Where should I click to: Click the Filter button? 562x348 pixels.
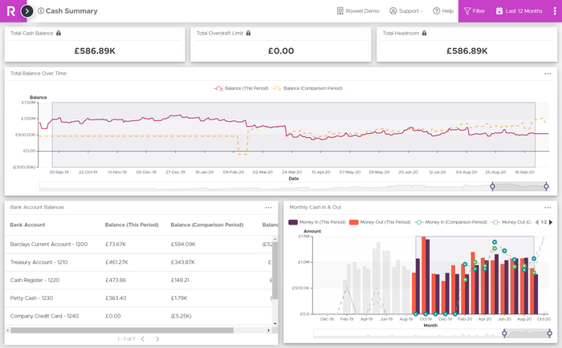point(474,11)
